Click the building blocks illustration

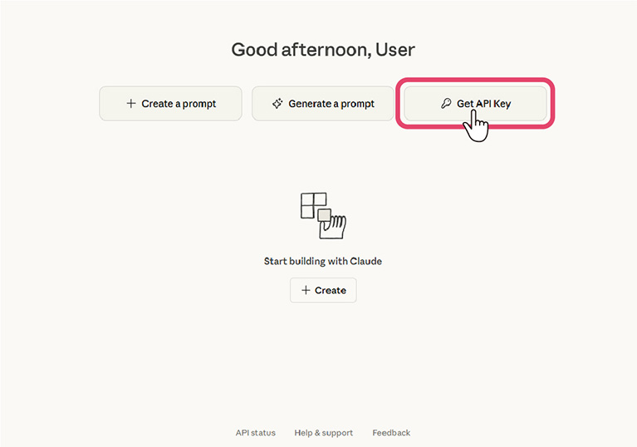(x=323, y=215)
